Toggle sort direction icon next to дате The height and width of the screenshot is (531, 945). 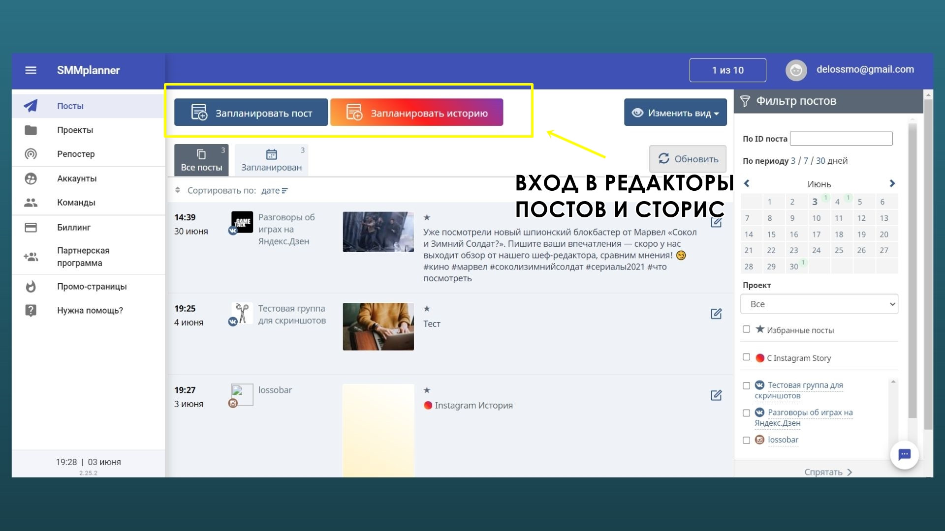click(x=284, y=191)
